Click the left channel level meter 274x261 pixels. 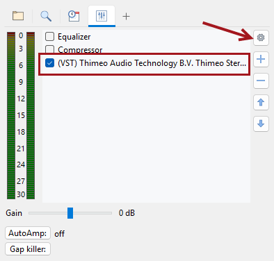pos(11,115)
